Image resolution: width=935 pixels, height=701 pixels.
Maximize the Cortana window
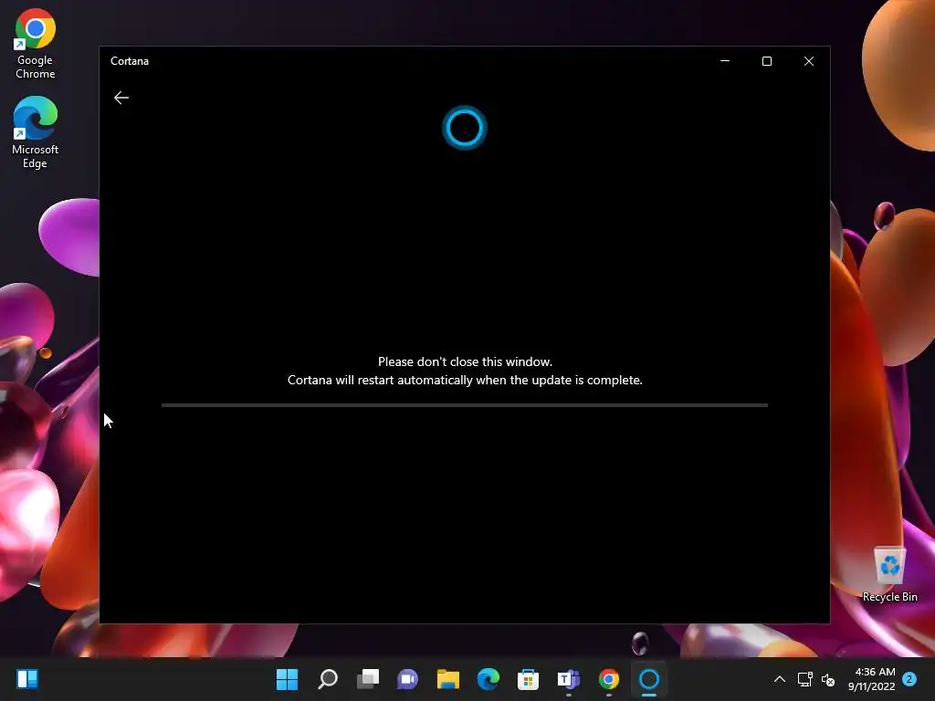tap(767, 61)
